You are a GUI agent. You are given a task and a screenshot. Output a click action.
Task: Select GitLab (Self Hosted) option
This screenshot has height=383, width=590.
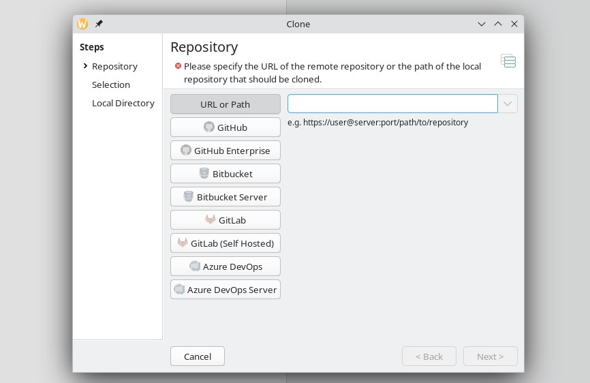(x=226, y=243)
